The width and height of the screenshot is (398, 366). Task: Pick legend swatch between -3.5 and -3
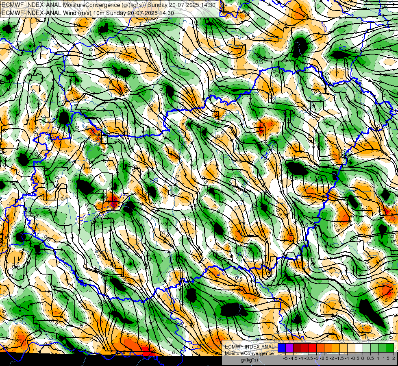pyautogui.click(x=313, y=348)
